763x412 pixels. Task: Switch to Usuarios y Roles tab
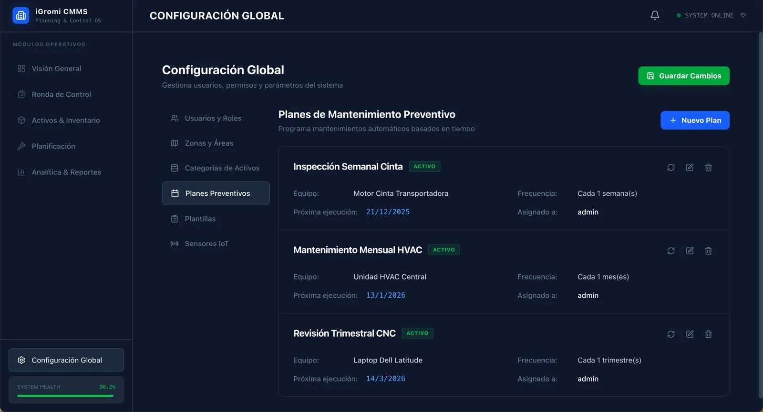click(216, 118)
